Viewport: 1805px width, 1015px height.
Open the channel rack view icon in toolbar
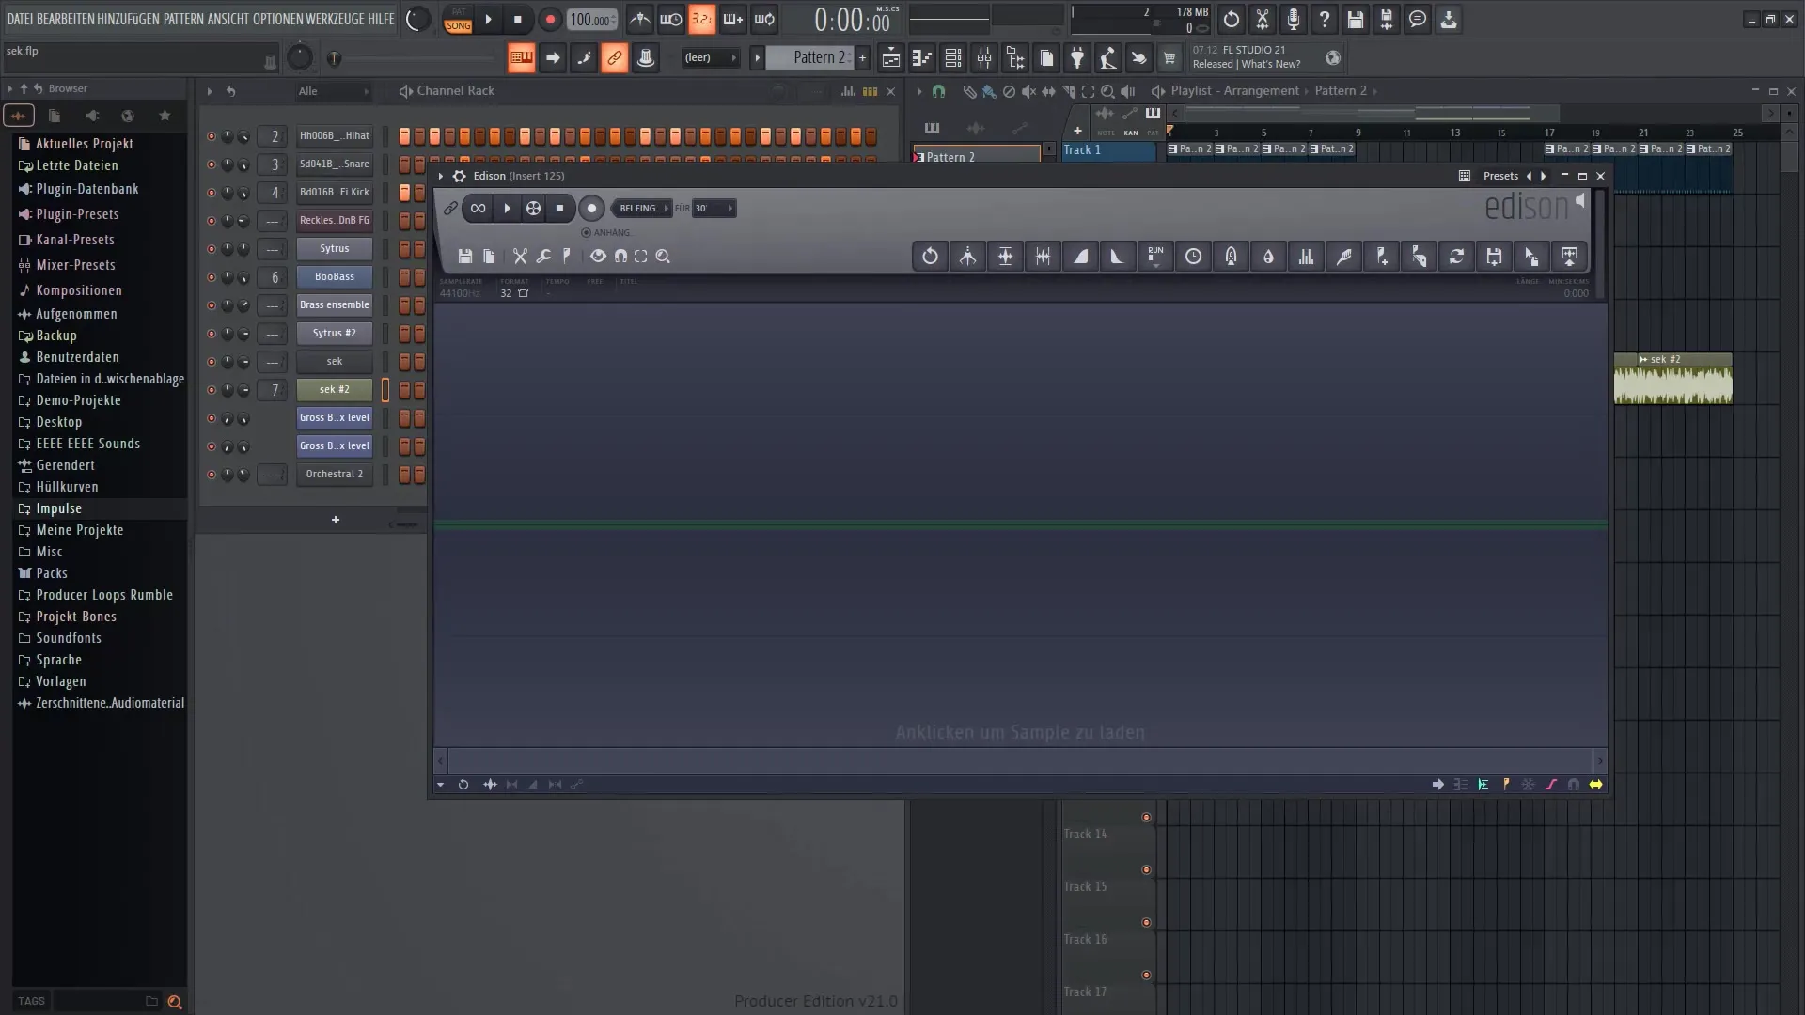point(952,58)
